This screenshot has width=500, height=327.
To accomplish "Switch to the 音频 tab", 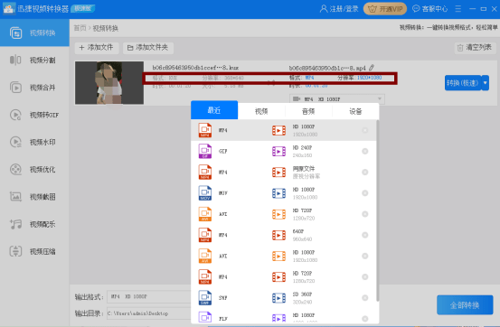I will coord(308,111).
